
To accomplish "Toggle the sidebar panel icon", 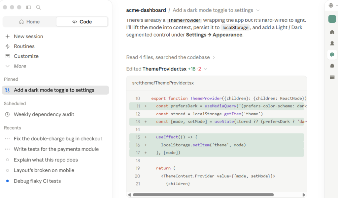I will (28, 7).
